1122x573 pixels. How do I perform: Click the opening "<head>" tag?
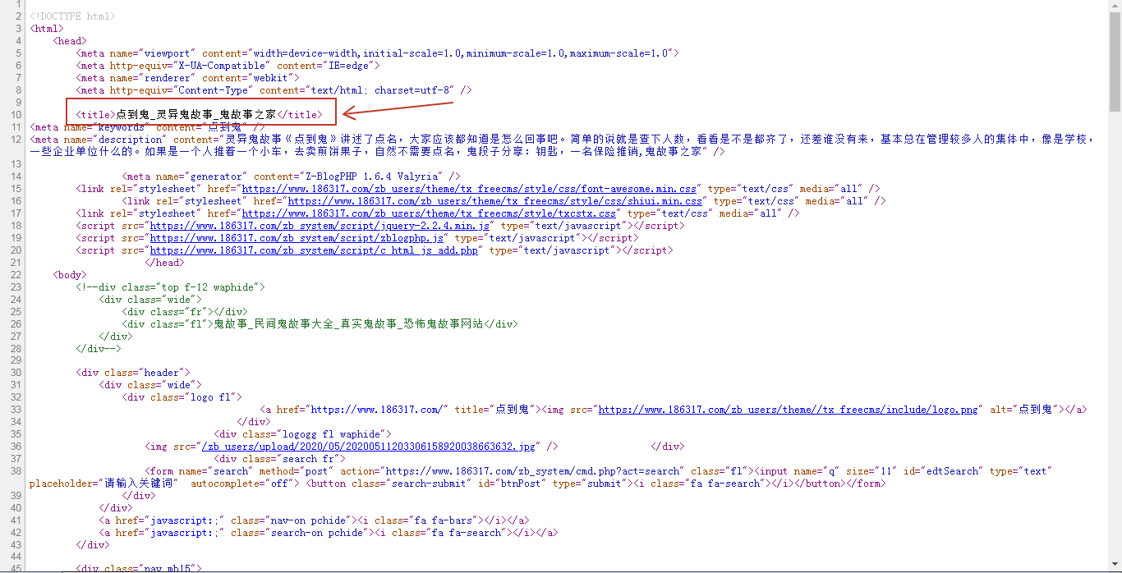pos(70,41)
